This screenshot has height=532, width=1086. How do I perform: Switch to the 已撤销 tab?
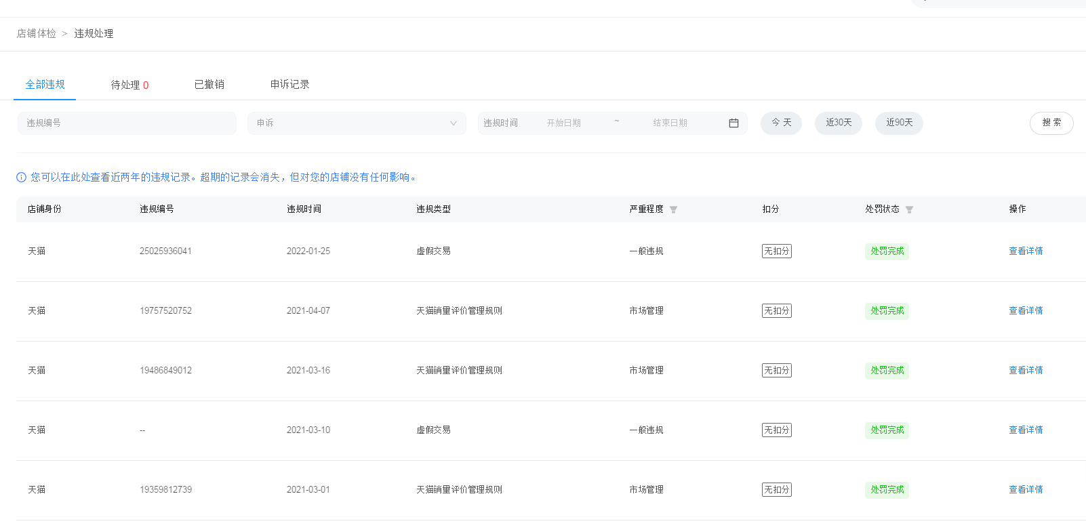tap(209, 85)
